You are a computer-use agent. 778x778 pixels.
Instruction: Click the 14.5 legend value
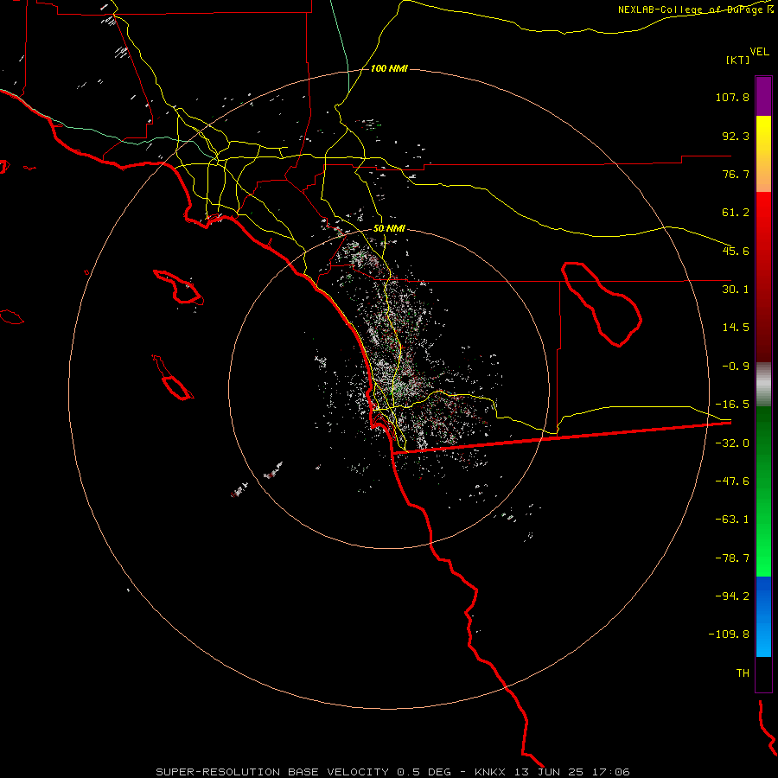point(736,328)
